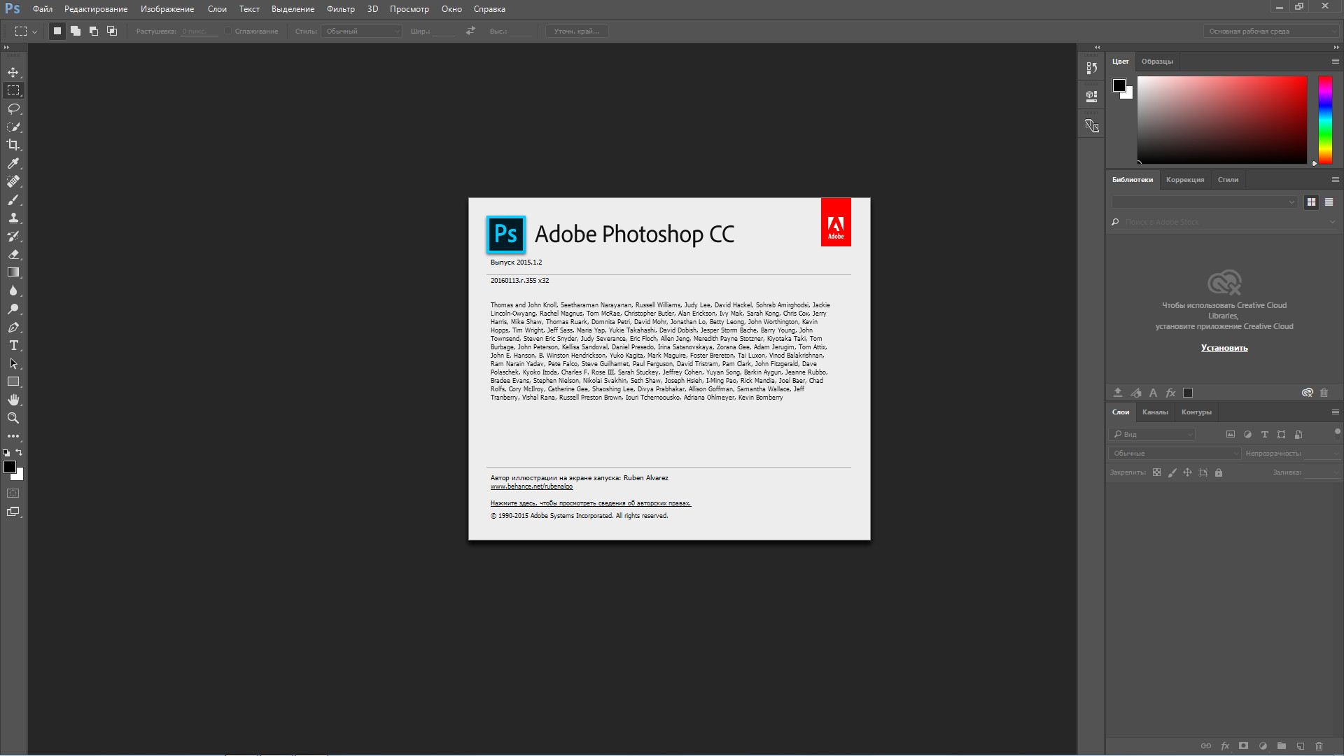Image resolution: width=1344 pixels, height=756 pixels.
Task: Select the Crop tool
Action: pos(13,145)
